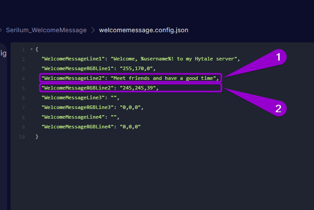
Task: Click the WelcomeMessageRGBLine1 key
Action: [78, 68]
